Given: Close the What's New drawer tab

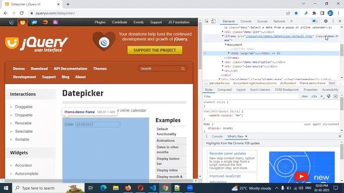Looking at the screenshot, I should tap(246, 136).
